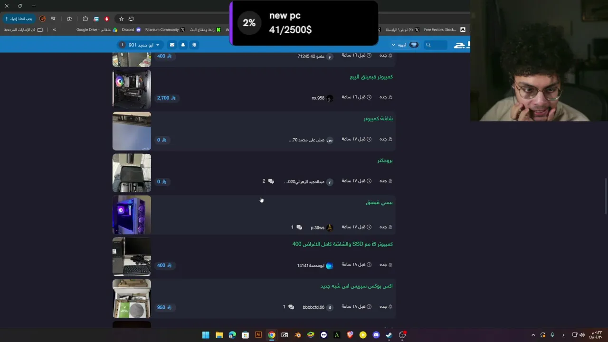Screen dimensions: 608x342
Task: Bookmark this page with the star icon
Action: [x=121, y=19]
